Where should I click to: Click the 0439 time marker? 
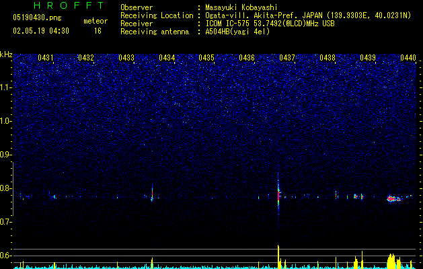tap(368, 58)
